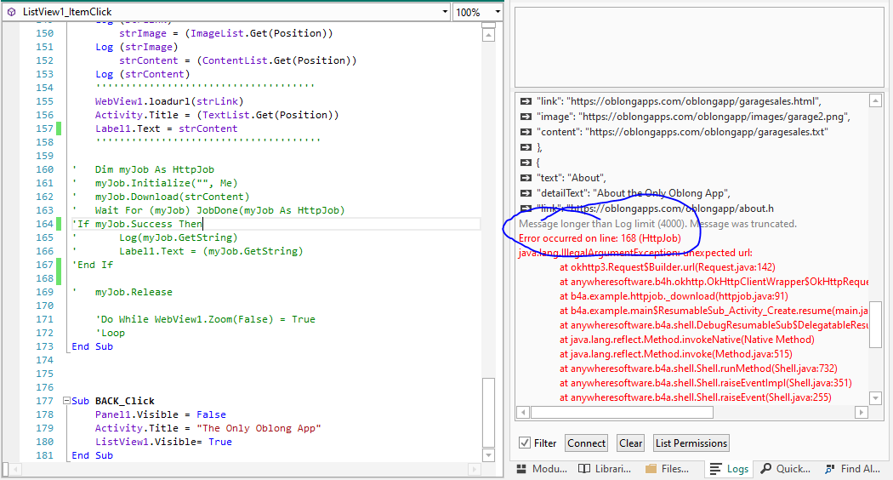Switch to the Logs tab

click(x=730, y=469)
